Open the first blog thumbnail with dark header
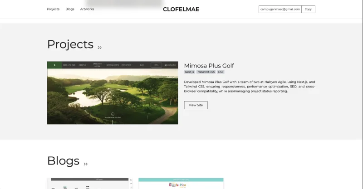 point(90,184)
